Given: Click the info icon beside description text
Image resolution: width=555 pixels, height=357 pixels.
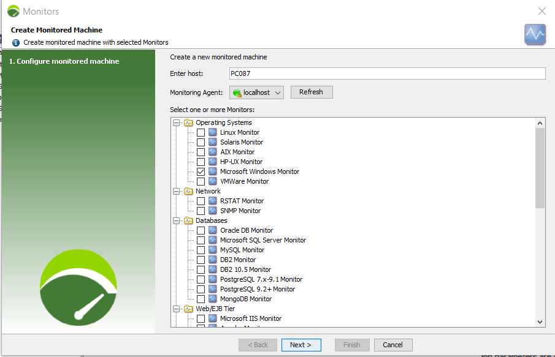Looking at the screenshot, I should (x=16, y=43).
